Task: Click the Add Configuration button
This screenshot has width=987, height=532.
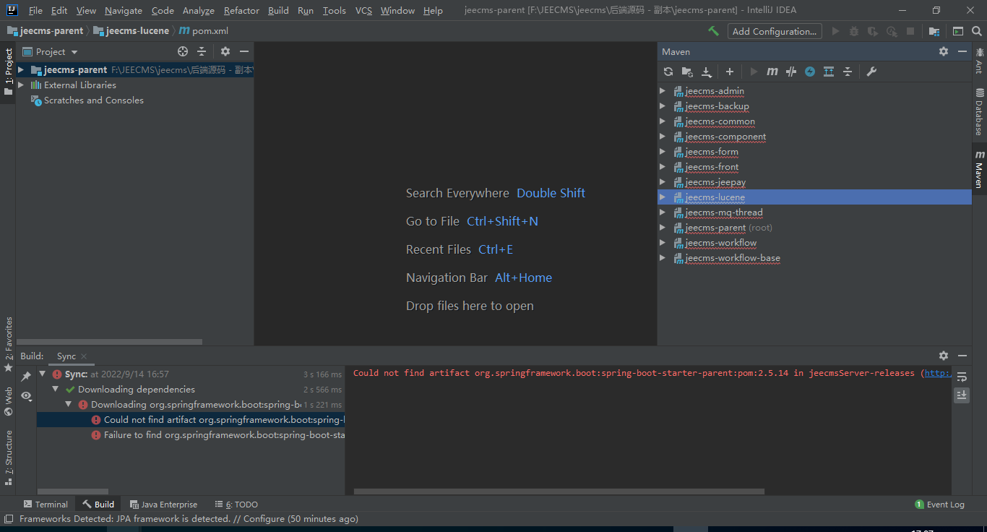Action: [x=774, y=31]
